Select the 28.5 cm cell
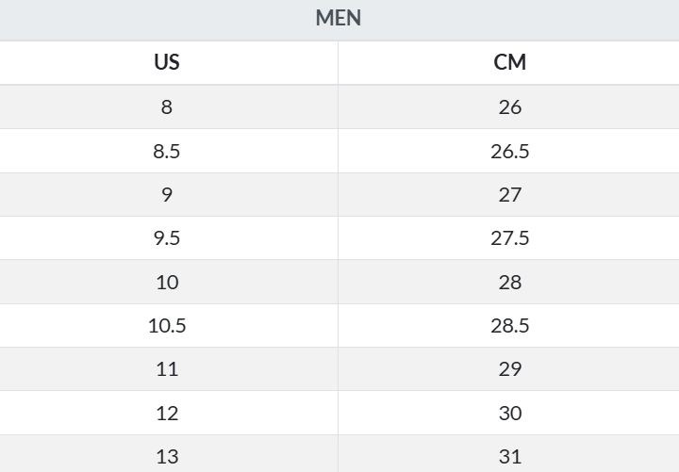The image size is (679, 472). [x=509, y=325]
